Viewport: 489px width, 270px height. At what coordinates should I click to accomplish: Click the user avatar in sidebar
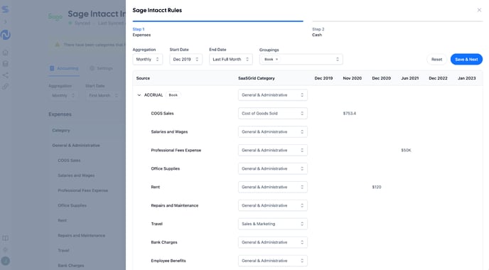(x=5, y=261)
